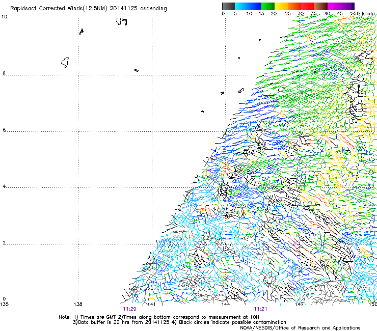Click the latitude label 6

[x=4, y=130]
